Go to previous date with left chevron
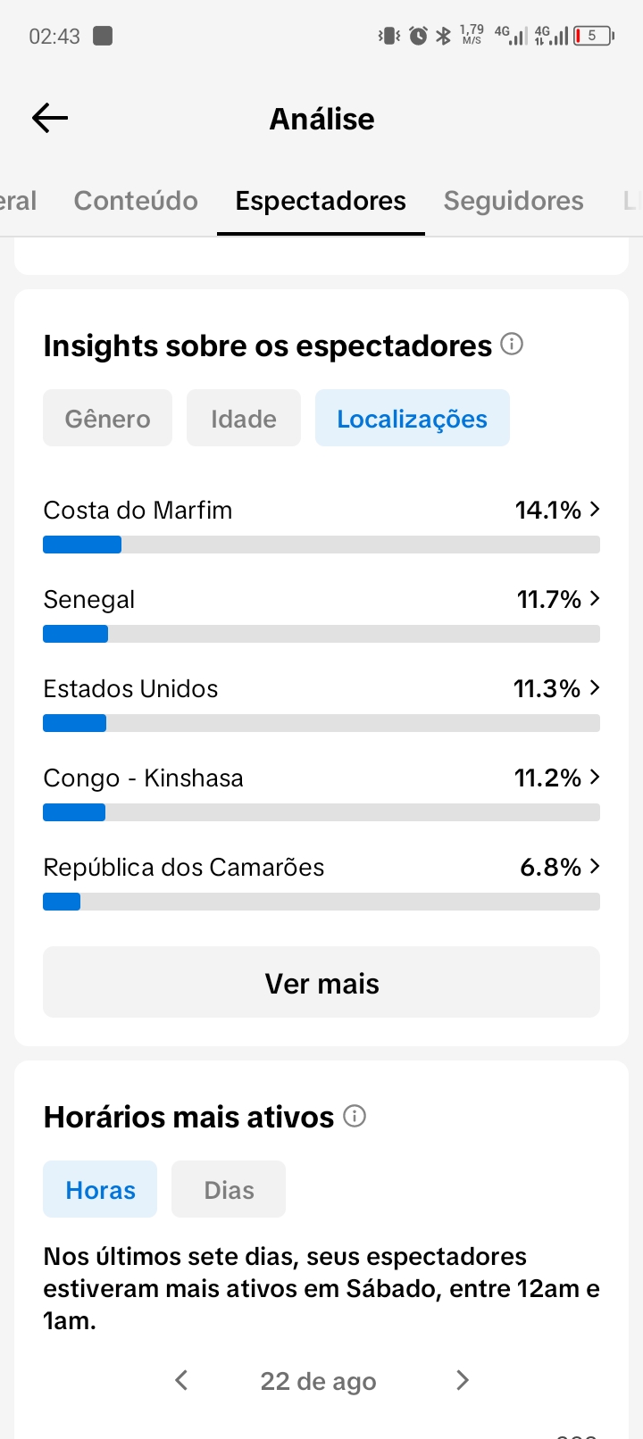643x1439 pixels. 181,1380
